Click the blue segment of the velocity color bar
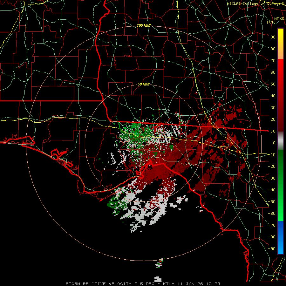 click(281, 237)
